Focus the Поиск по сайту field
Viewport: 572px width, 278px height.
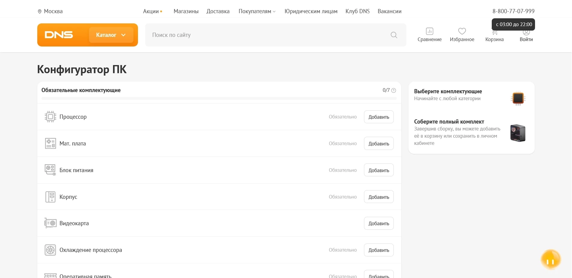click(x=268, y=35)
